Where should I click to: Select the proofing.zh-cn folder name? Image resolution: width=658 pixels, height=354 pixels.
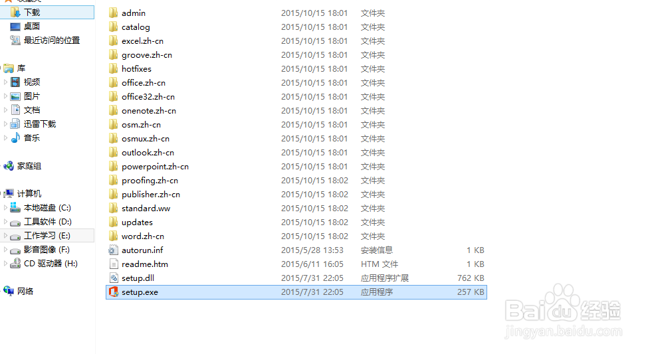[150, 181]
